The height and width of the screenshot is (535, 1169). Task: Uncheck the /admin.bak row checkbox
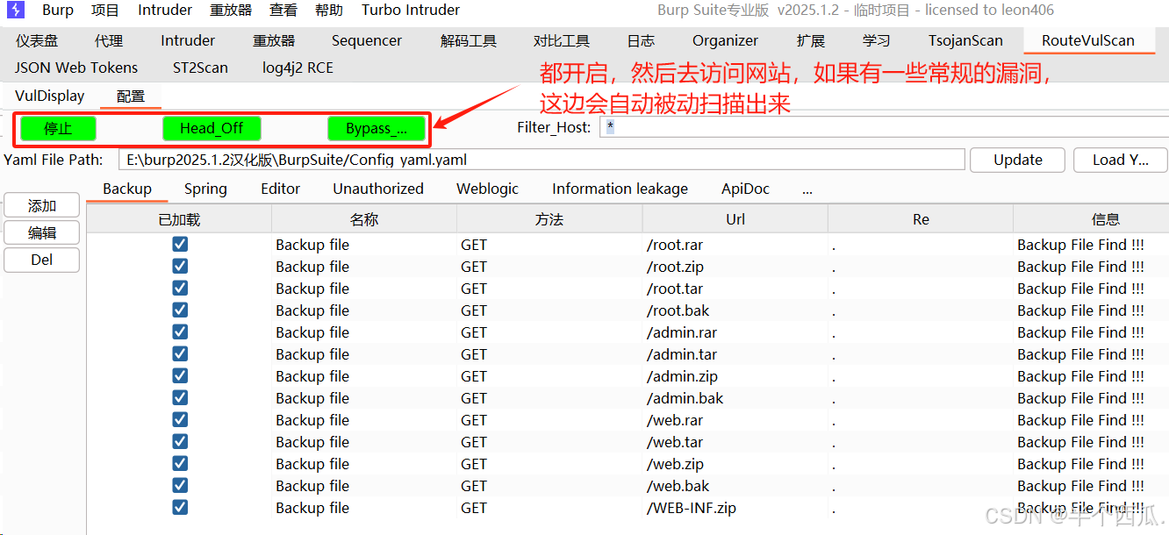tap(180, 397)
